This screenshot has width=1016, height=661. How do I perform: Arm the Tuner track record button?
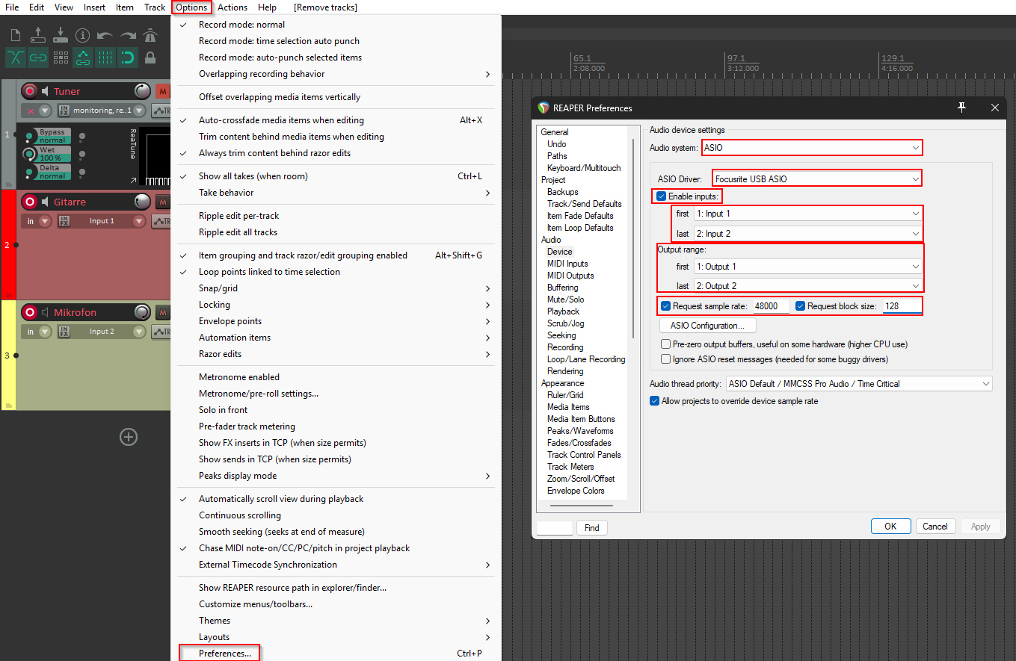pos(30,91)
